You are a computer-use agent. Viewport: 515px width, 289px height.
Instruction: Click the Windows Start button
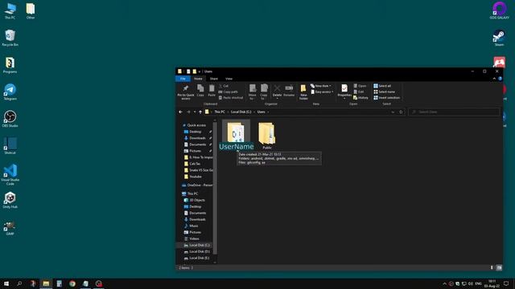(6, 283)
